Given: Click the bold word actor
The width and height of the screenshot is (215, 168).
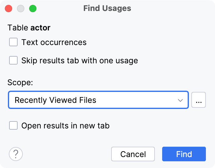Looking at the screenshot, I should click(x=40, y=28).
